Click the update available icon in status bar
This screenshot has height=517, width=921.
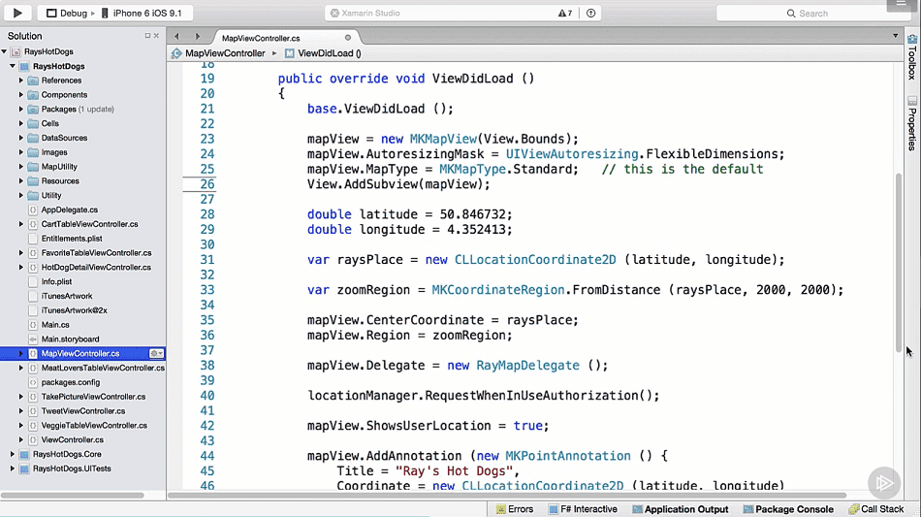(x=591, y=13)
